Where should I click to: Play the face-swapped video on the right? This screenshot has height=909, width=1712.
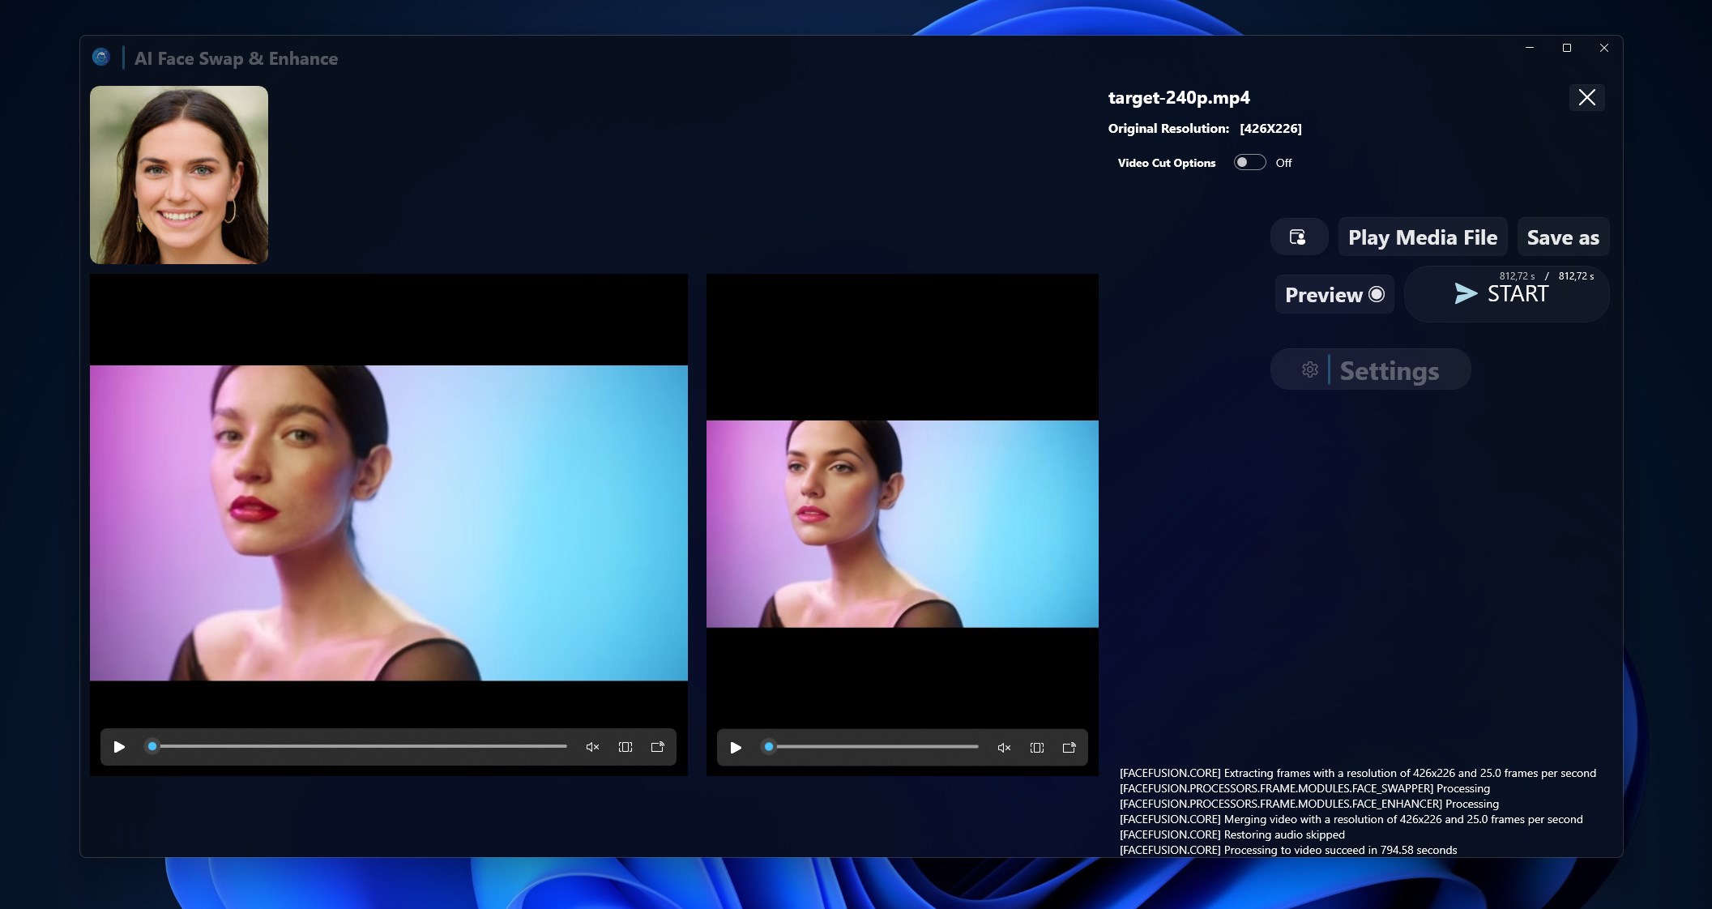[736, 747]
